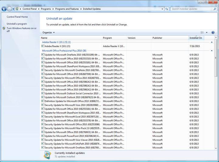Click the shield icon for Windows features

(x=4, y=28)
